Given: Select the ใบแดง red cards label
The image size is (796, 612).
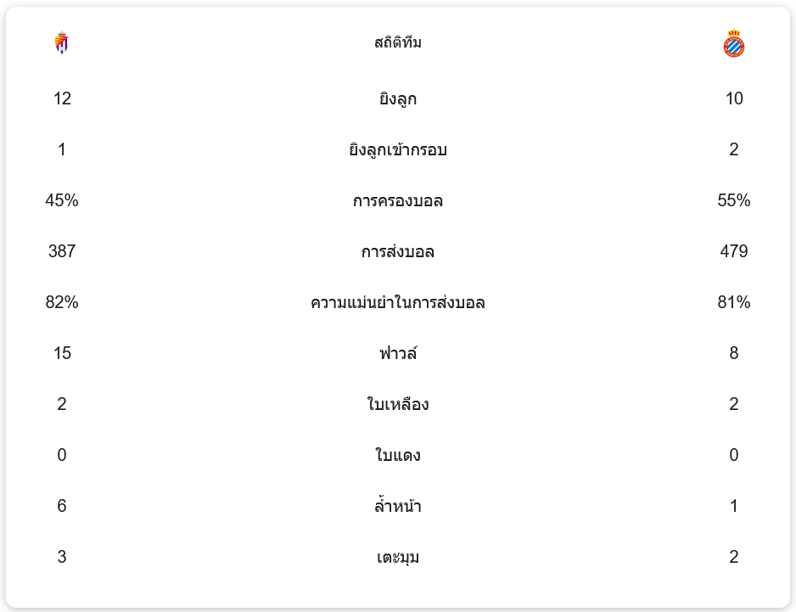Looking at the screenshot, I should [x=398, y=455].
